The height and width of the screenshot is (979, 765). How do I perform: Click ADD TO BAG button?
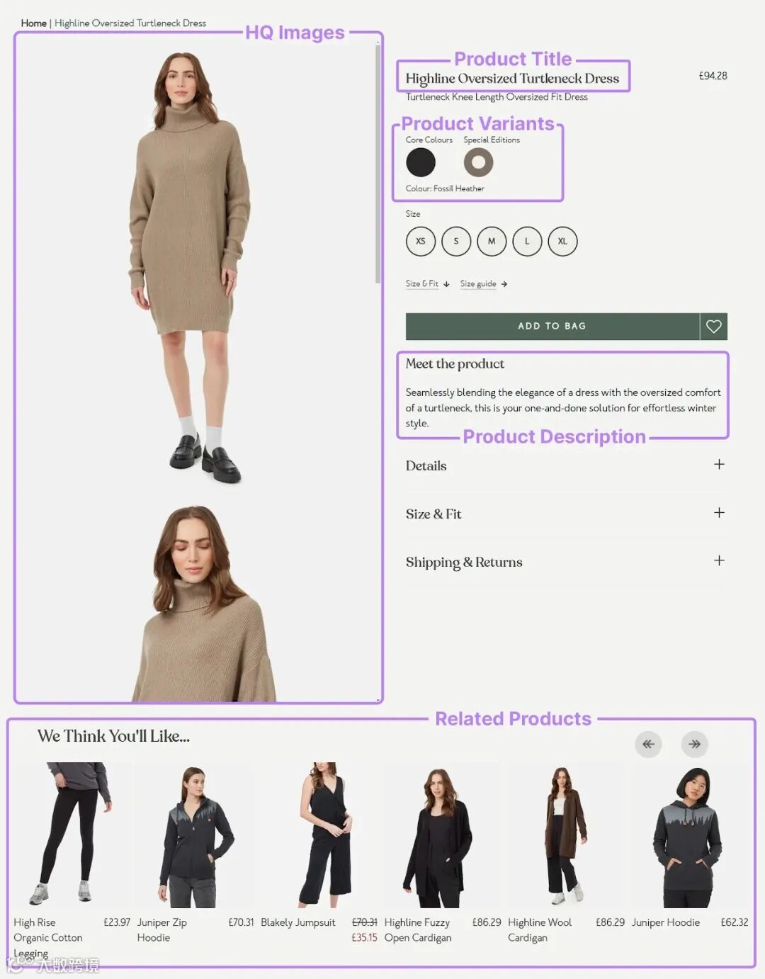click(552, 326)
